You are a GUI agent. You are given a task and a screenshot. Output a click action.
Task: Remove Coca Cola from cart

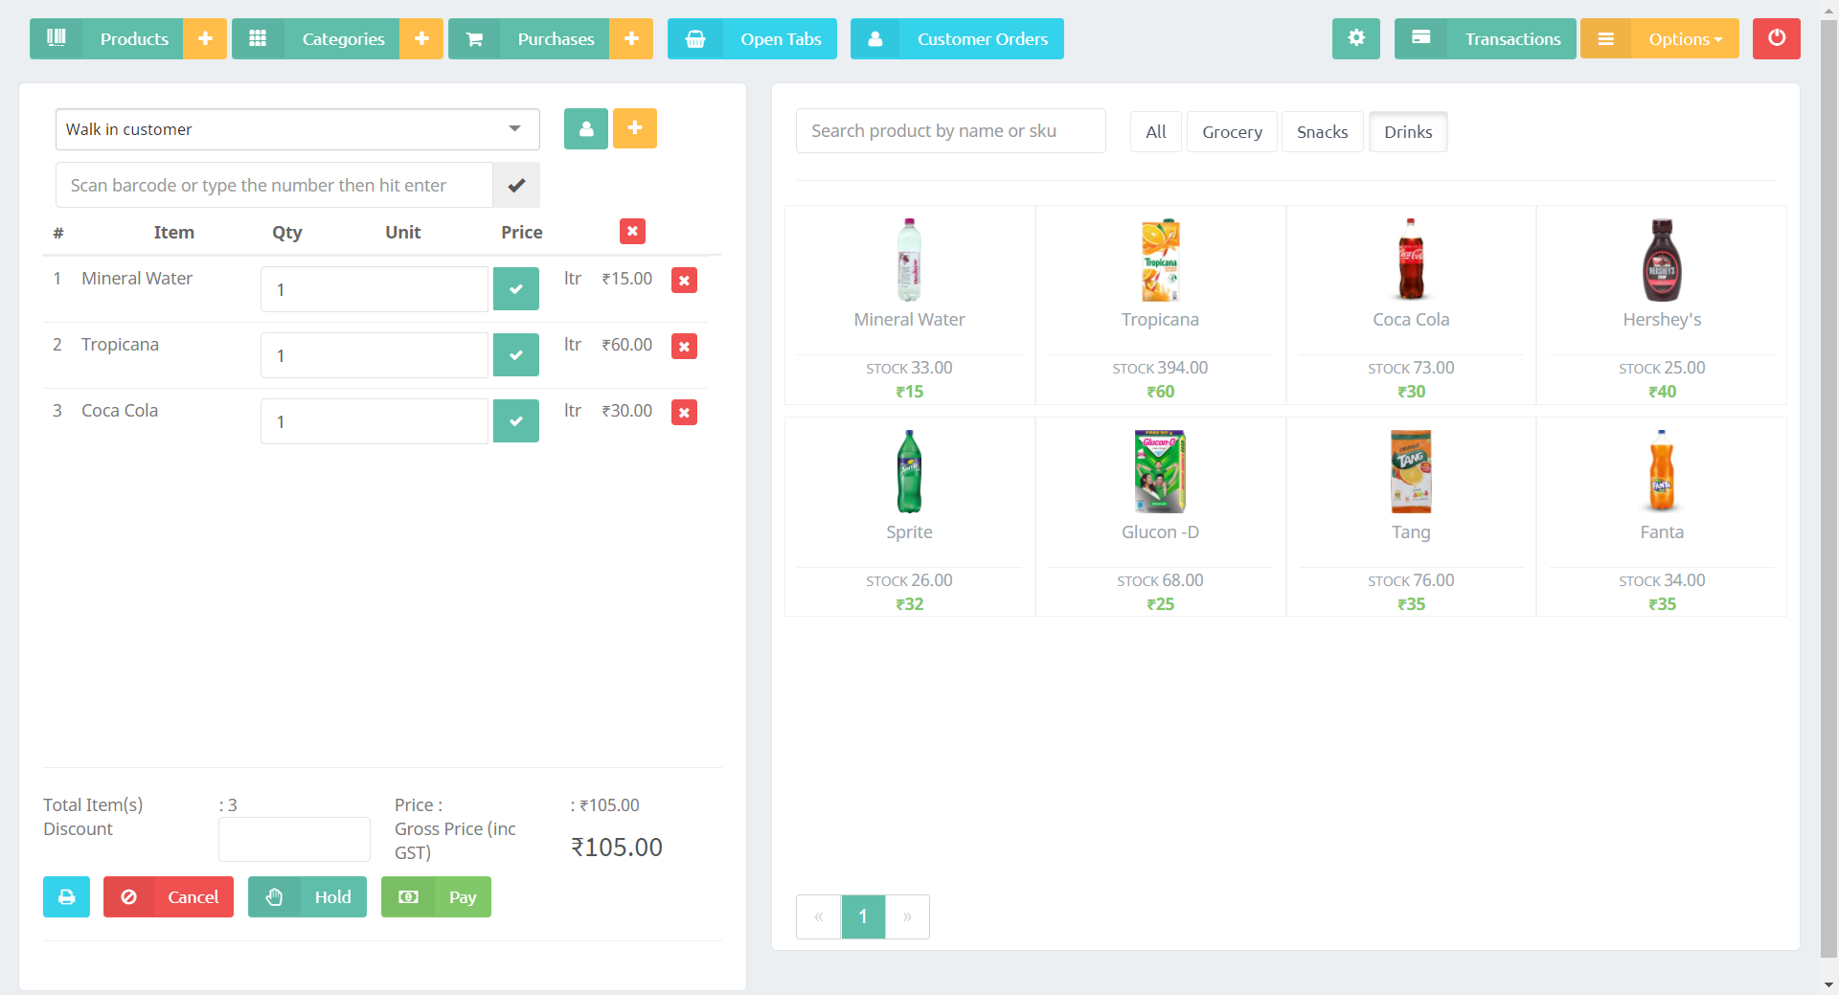684,413
